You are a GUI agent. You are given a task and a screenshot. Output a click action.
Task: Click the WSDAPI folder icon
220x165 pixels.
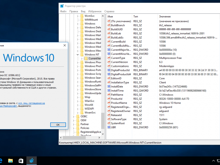82,109
